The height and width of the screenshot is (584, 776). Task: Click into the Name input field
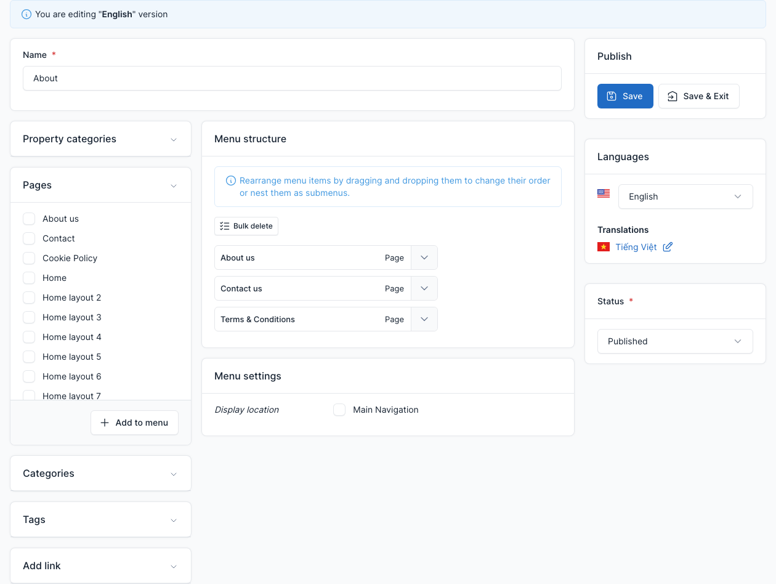click(x=292, y=78)
